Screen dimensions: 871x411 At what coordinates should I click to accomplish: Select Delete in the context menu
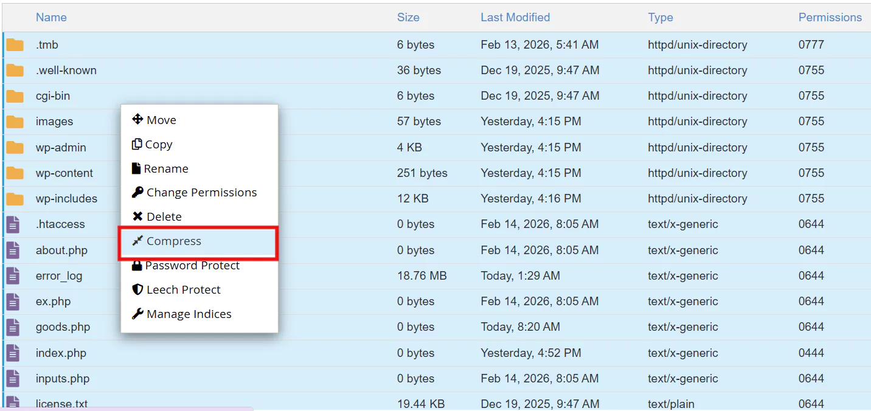coord(164,217)
